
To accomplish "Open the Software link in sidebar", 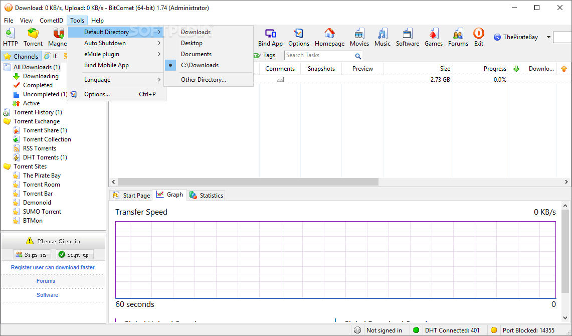I will point(47,295).
